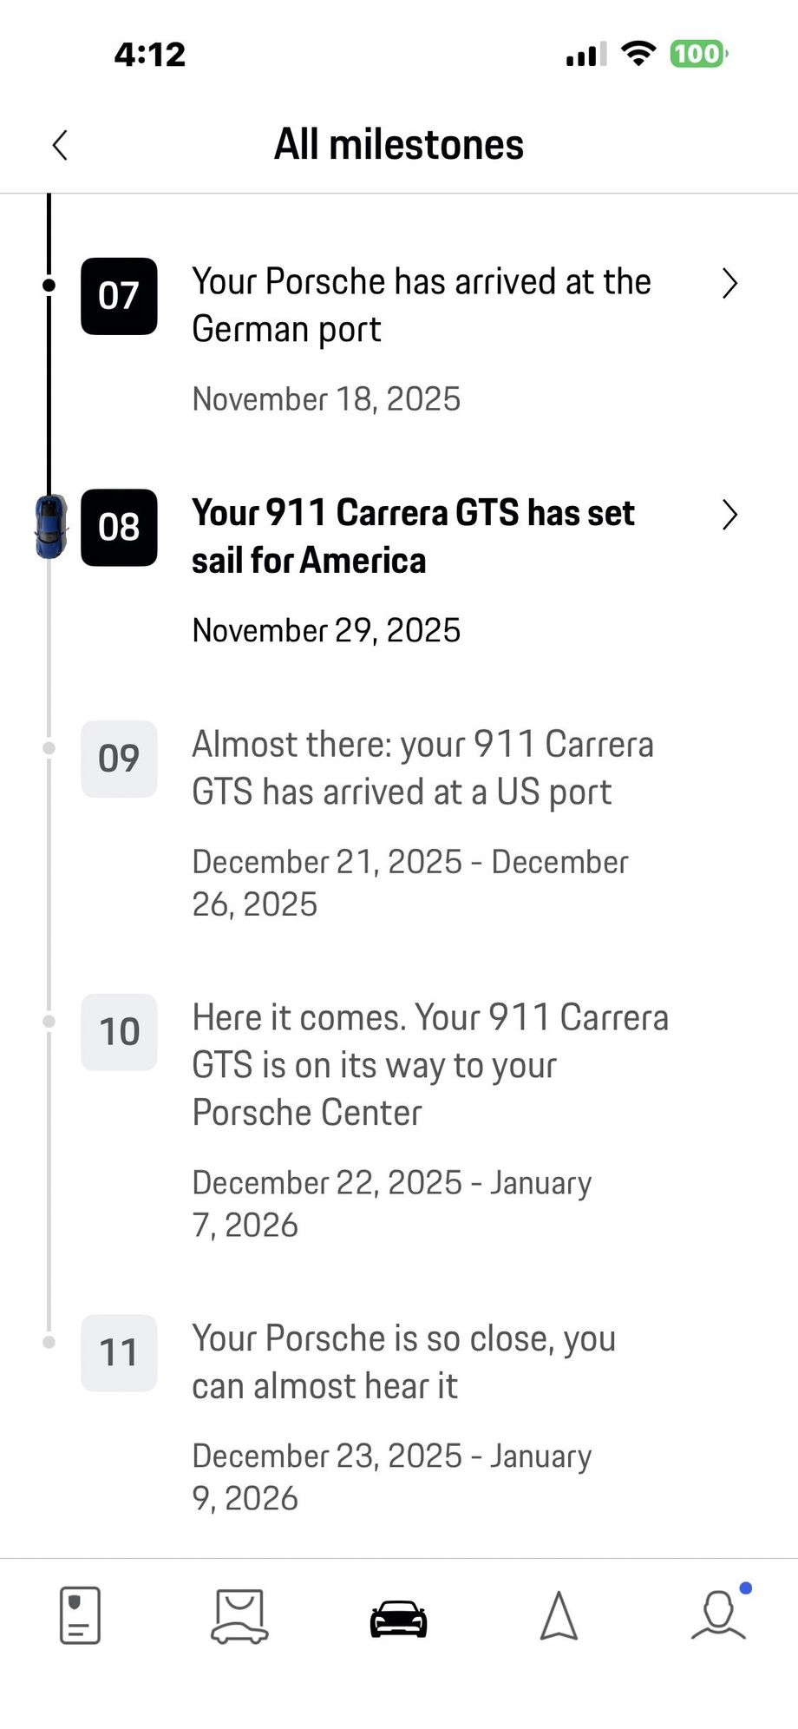Open the navigation arrow tab
Screen dimensions: 798x1729
point(559,1616)
